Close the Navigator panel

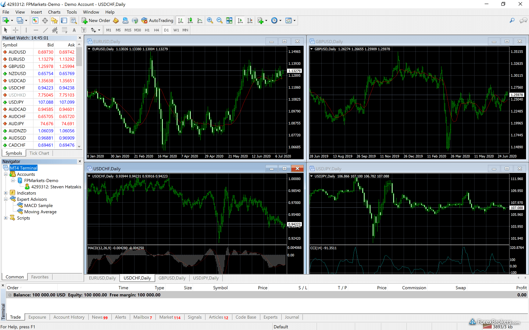80,162
